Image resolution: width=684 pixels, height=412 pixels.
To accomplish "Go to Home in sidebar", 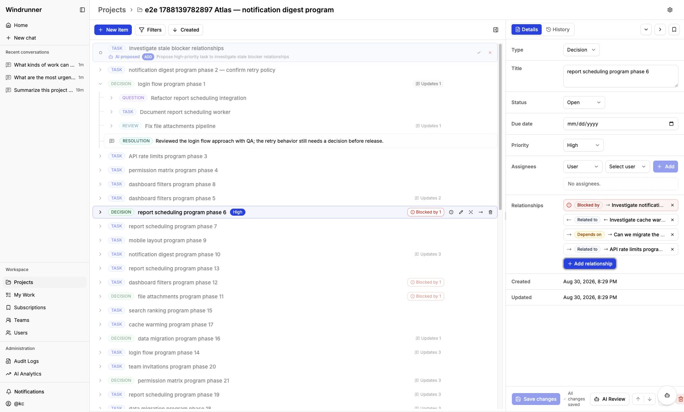I will pyautogui.click(x=45, y=25).
